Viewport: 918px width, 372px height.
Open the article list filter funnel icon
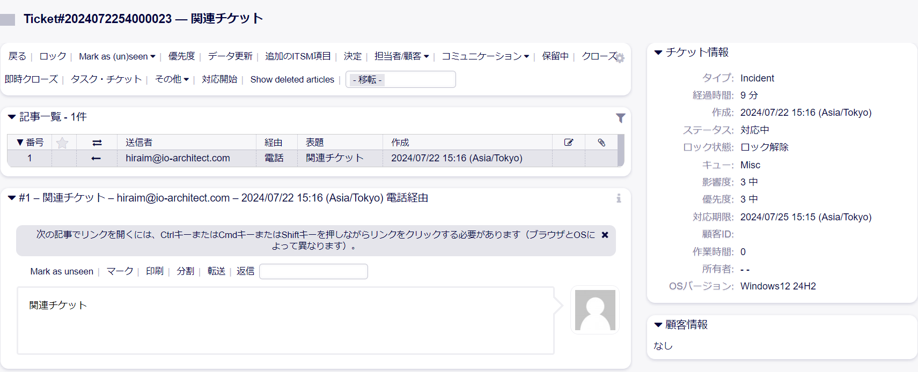click(x=621, y=118)
